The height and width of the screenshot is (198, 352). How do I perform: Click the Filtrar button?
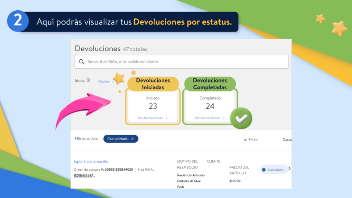click(x=251, y=139)
